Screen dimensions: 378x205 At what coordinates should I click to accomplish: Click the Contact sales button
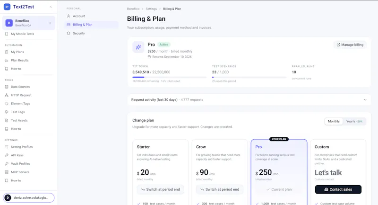(338, 189)
